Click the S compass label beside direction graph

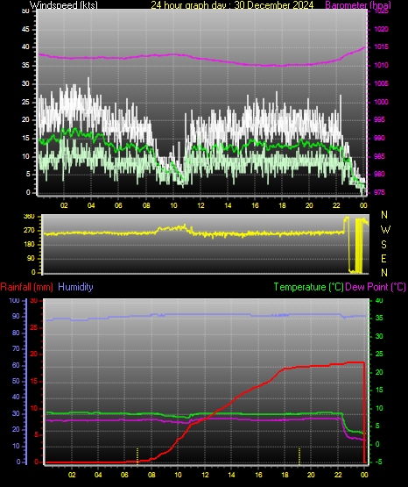(383, 245)
